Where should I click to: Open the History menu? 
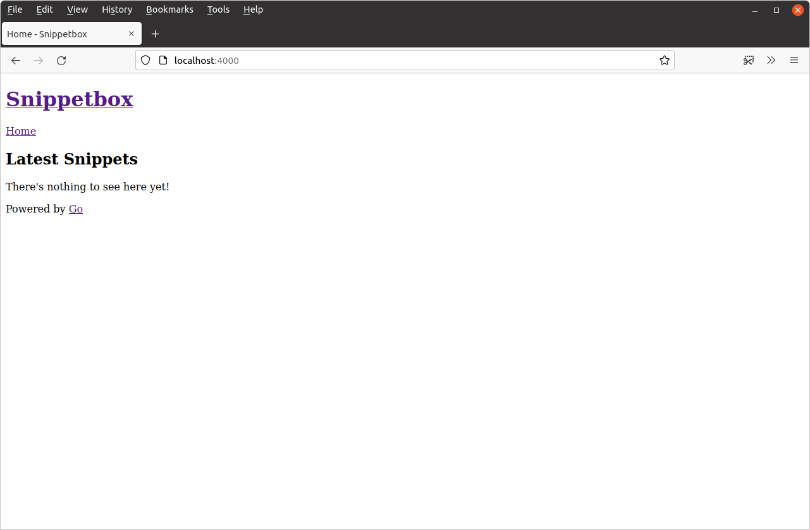[x=117, y=9]
